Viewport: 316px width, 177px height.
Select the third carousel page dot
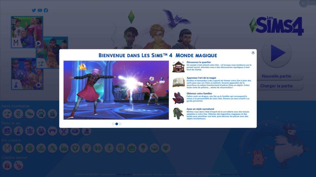tap(120, 124)
